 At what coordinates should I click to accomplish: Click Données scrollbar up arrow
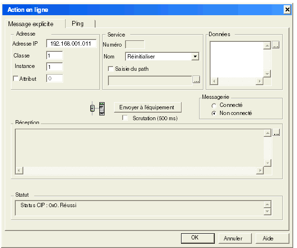point(267,46)
